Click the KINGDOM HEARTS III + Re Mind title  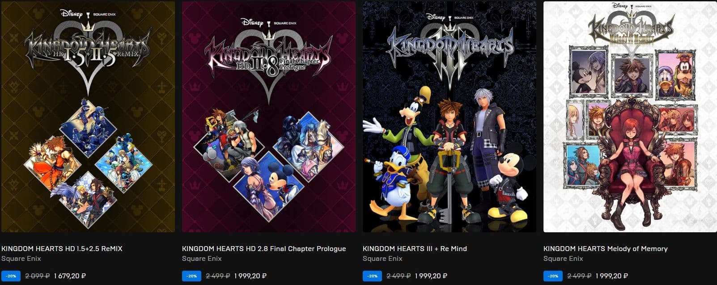[415, 248]
